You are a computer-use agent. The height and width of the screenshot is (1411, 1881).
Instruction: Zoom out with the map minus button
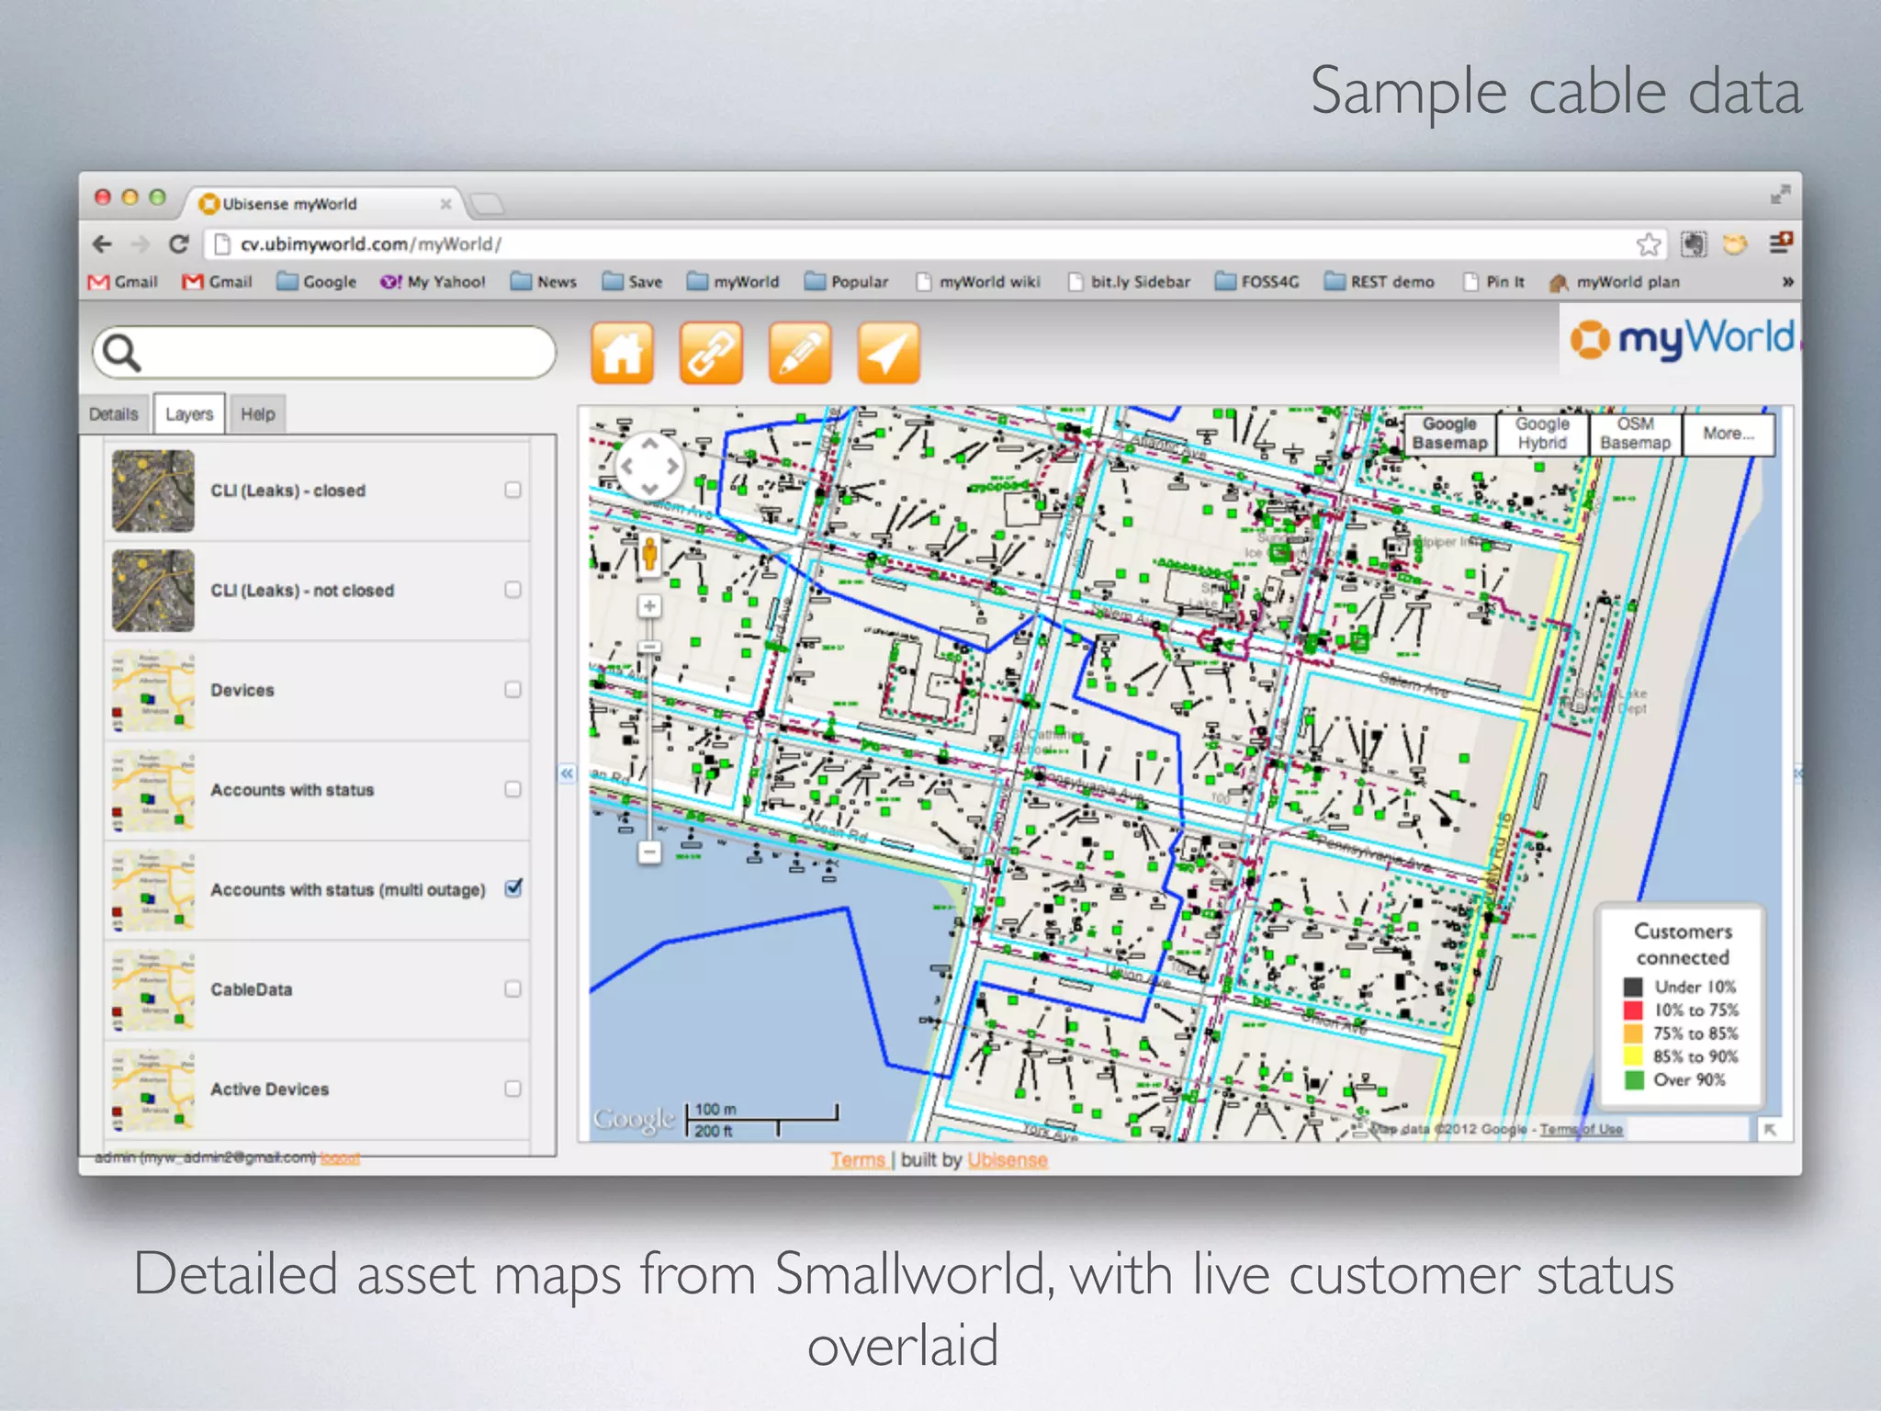pos(649,852)
